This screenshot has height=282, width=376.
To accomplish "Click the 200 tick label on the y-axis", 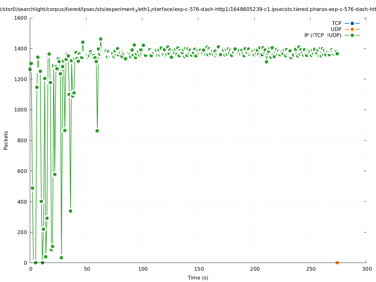I will pyautogui.click(x=22, y=232).
